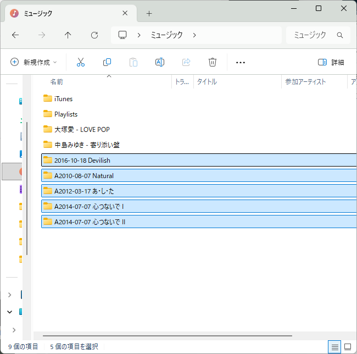Click the navigation pane vertical scrollbar

point(27,189)
